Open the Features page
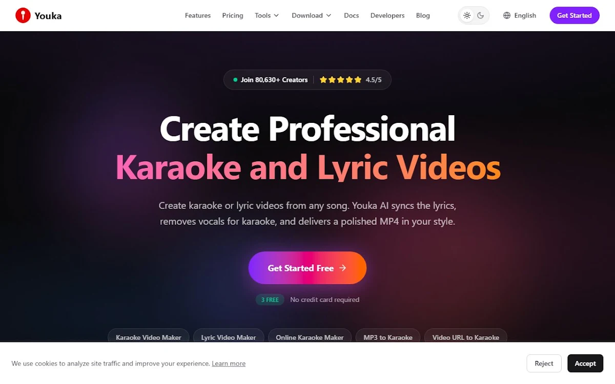The height and width of the screenshot is (384, 615). click(198, 15)
